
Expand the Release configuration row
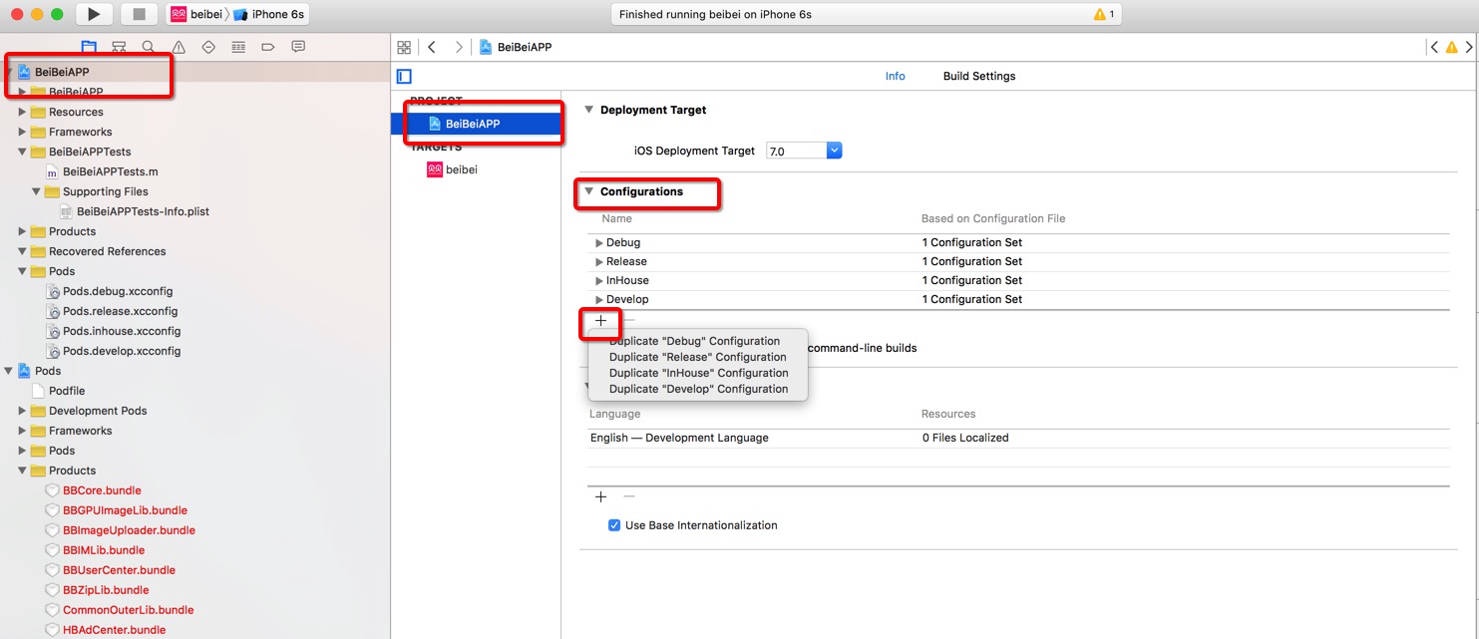[599, 261]
